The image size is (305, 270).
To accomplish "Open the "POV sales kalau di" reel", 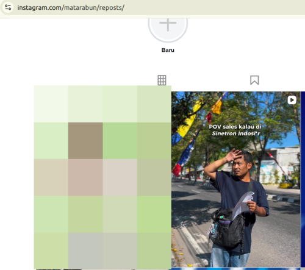I will tap(236, 179).
